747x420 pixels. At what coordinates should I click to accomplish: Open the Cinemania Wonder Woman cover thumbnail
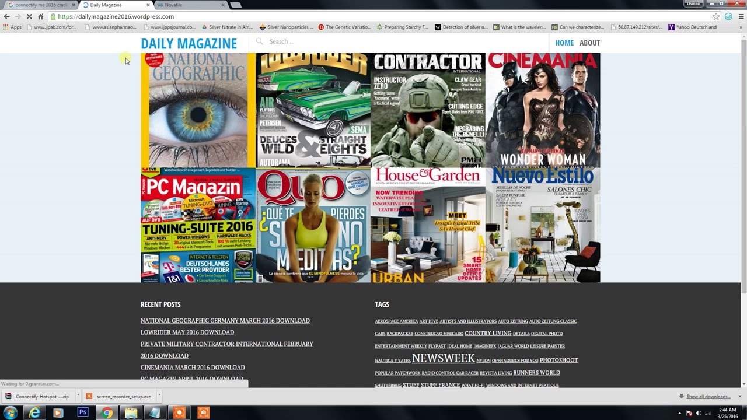coord(543,110)
